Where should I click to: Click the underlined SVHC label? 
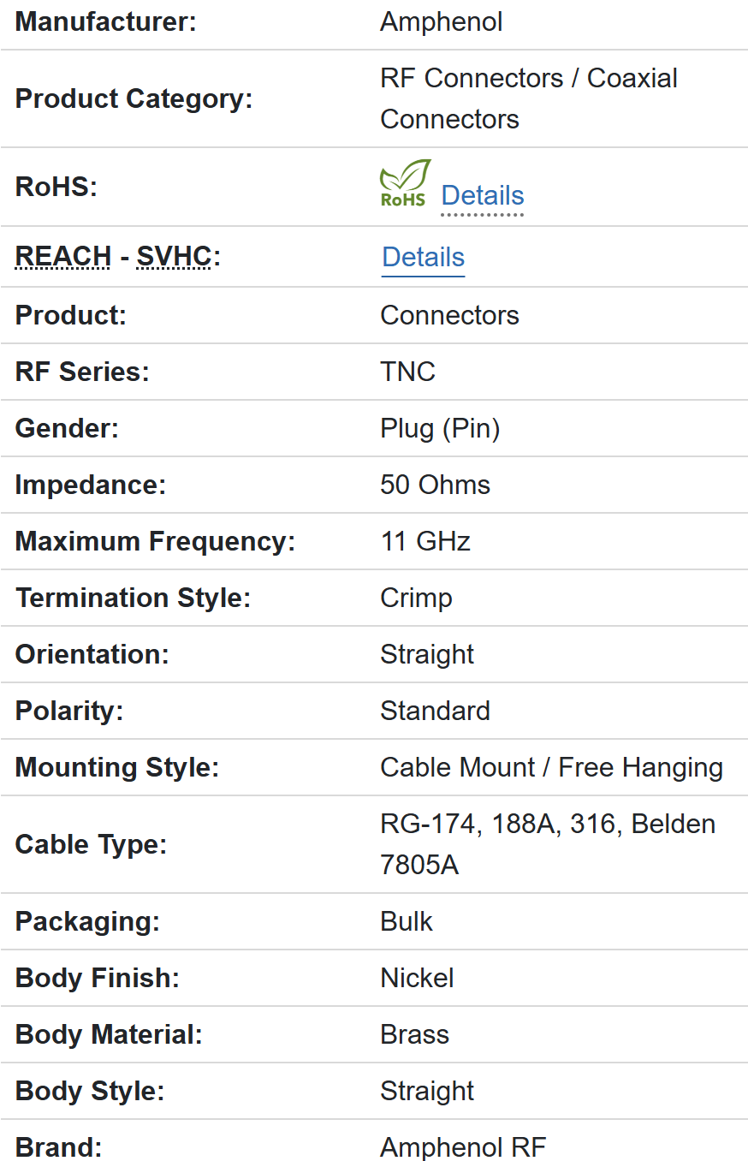coord(174,257)
